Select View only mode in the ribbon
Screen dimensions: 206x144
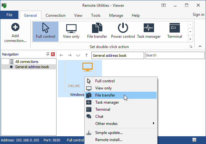coord(71,32)
